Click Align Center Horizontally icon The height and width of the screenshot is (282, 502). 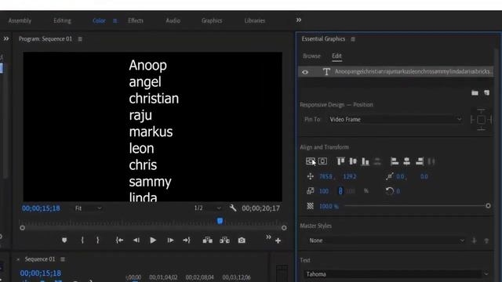pos(406,161)
